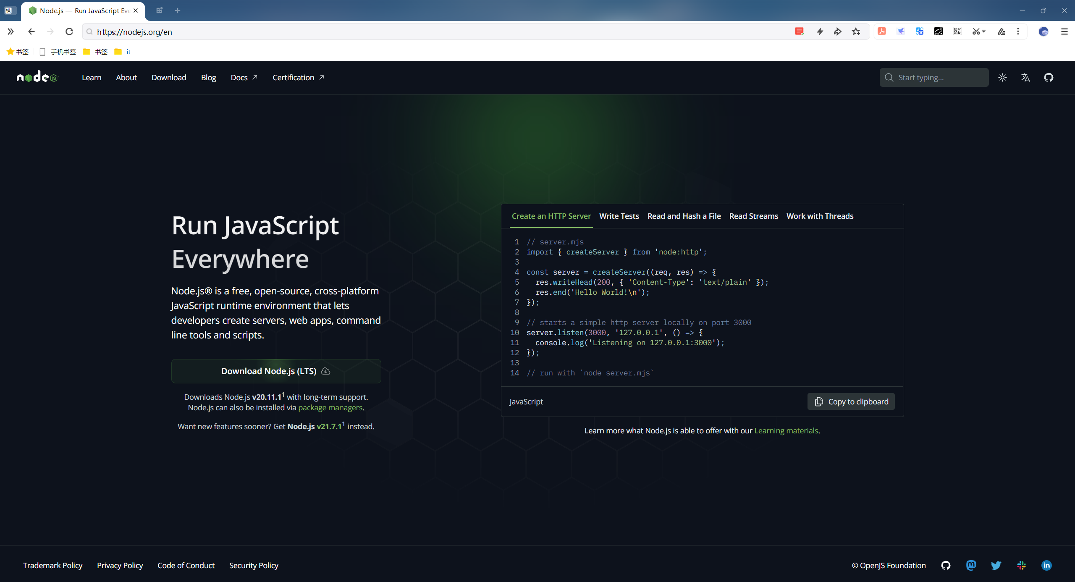The image size is (1075, 582).
Task: Open the browser hamburger main menu
Action: pyautogui.click(x=1065, y=31)
